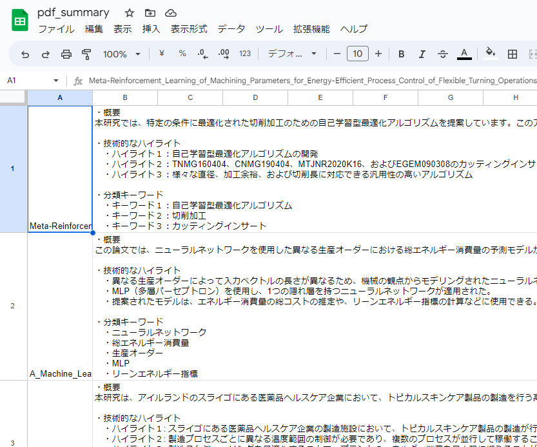
Task: Decrease decimal places
Action: click(202, 54)
